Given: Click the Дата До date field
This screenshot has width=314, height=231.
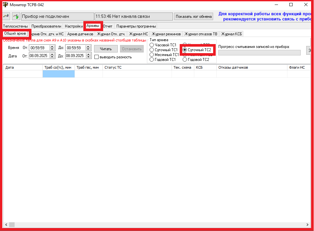Looking at the screenshot, I should (x=75, y=56).
